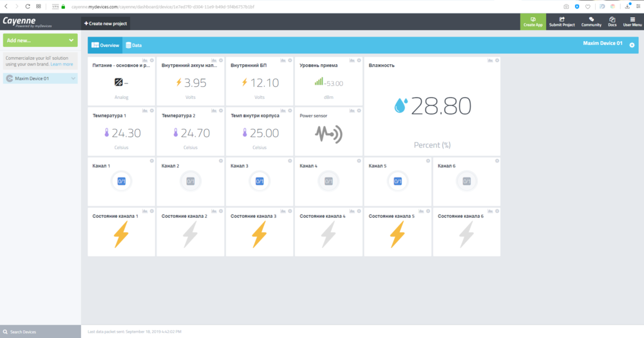Toggle the Канал 2 switch button

[x=190, y=182]
